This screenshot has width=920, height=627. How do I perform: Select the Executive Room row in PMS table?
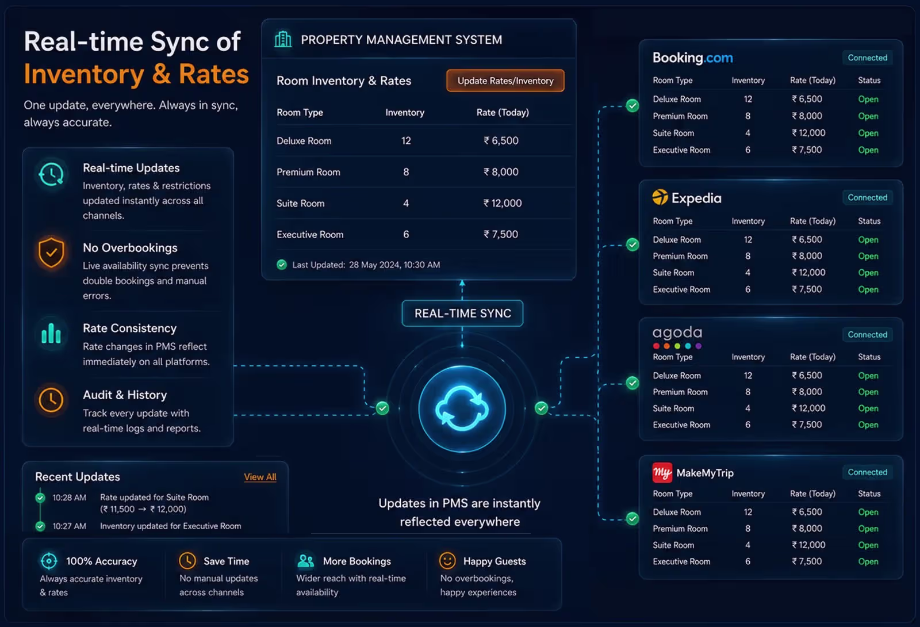[x=423, y=234]
